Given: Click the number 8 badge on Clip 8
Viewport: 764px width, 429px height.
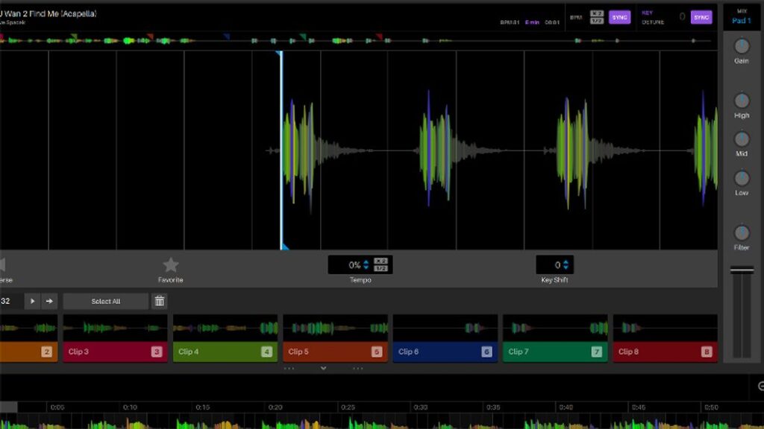Looking at the screenshot, I should tap(707, 352).
